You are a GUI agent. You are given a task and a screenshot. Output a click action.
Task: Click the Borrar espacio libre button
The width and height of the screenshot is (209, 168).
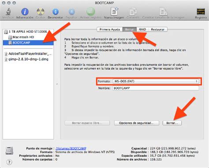click(87, 123)
